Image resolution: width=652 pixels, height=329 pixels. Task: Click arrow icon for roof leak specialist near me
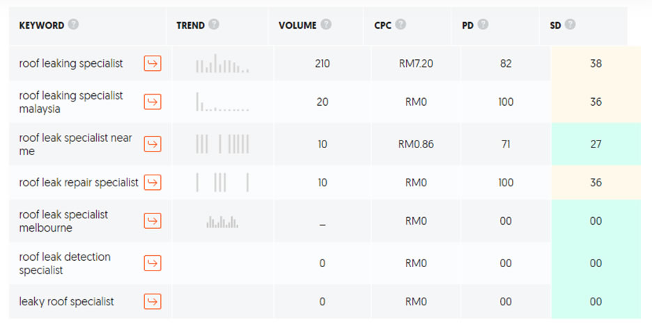tap(153, 144)
